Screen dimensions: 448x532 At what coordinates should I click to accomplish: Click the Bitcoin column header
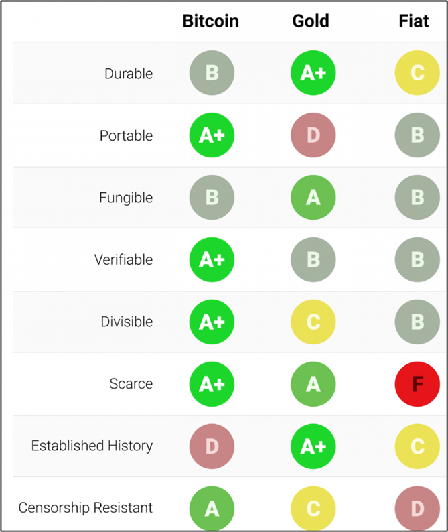click(210, 21)
